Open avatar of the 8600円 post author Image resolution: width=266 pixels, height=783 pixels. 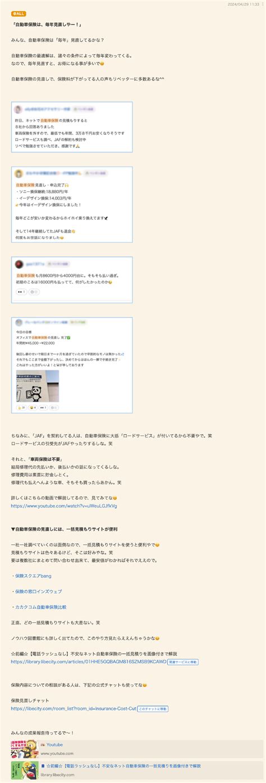point(18,264)
